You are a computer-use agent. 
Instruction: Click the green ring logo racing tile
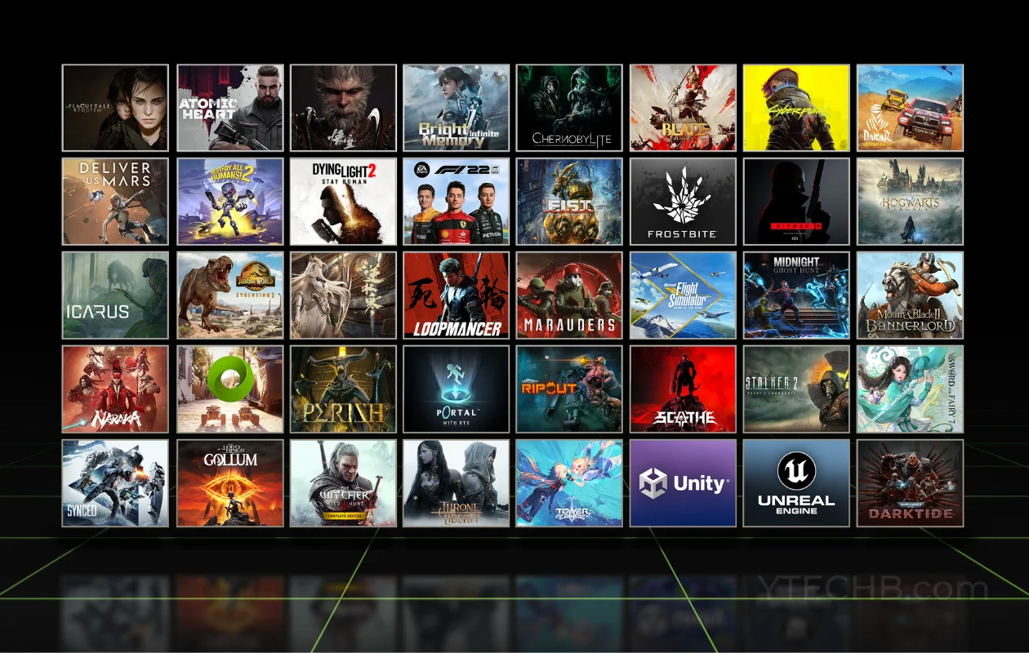[x=230, y=389]
